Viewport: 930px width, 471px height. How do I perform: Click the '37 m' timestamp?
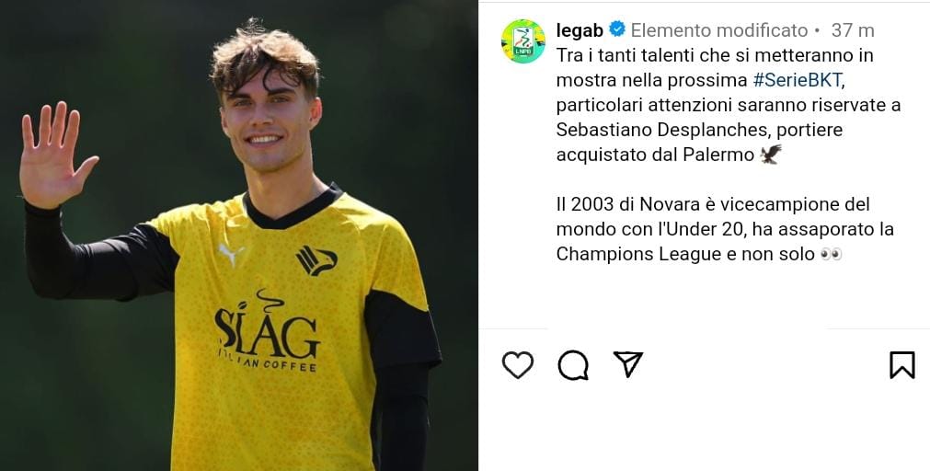853,30
